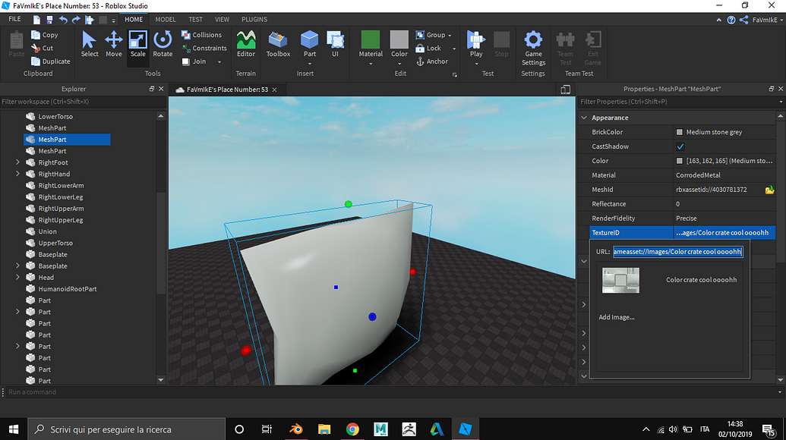Image resolution: width=786 pixels, height=440 pixels.
Task: Click Cut in the Clipboard group
Action: pos(42,48)
